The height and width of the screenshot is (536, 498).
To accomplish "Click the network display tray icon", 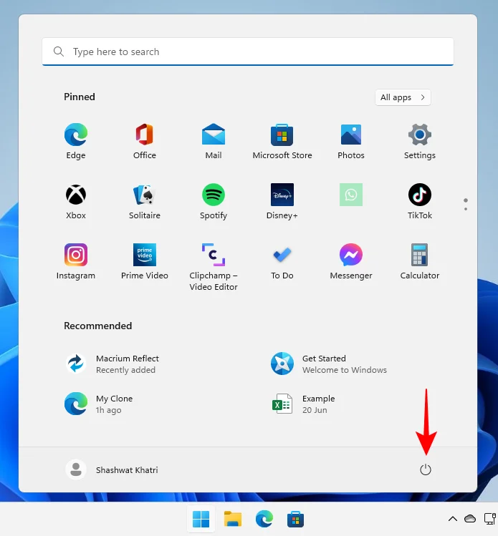I will 490,519.
